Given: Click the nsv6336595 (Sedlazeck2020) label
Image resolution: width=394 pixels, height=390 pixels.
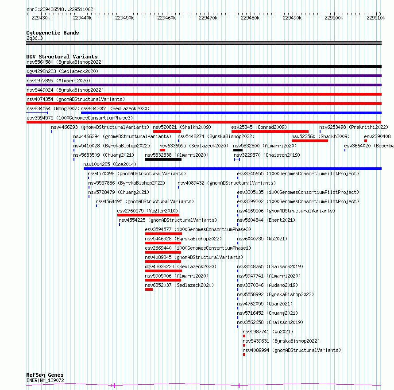Looking at the screenshot, I should 194,146.
